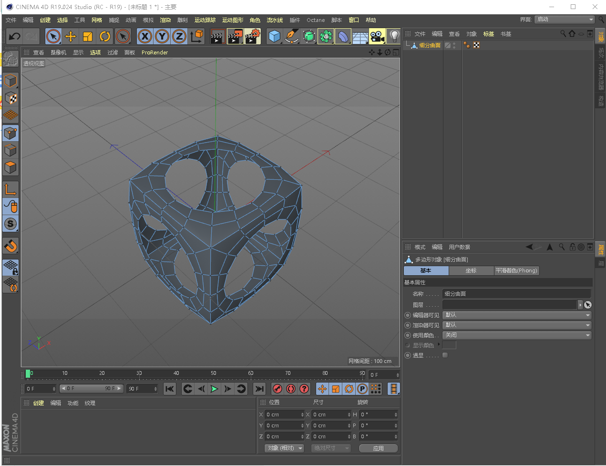Click the camera object icon
Image resolution: width=606 pixels, height=466 pixels.
[377, 36]
